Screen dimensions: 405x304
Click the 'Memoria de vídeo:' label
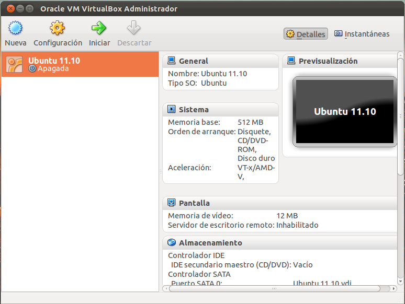click(x=200, y=216)
